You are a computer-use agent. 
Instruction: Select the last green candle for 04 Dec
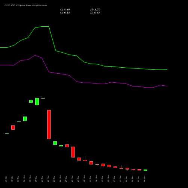(x=146, y=170)
